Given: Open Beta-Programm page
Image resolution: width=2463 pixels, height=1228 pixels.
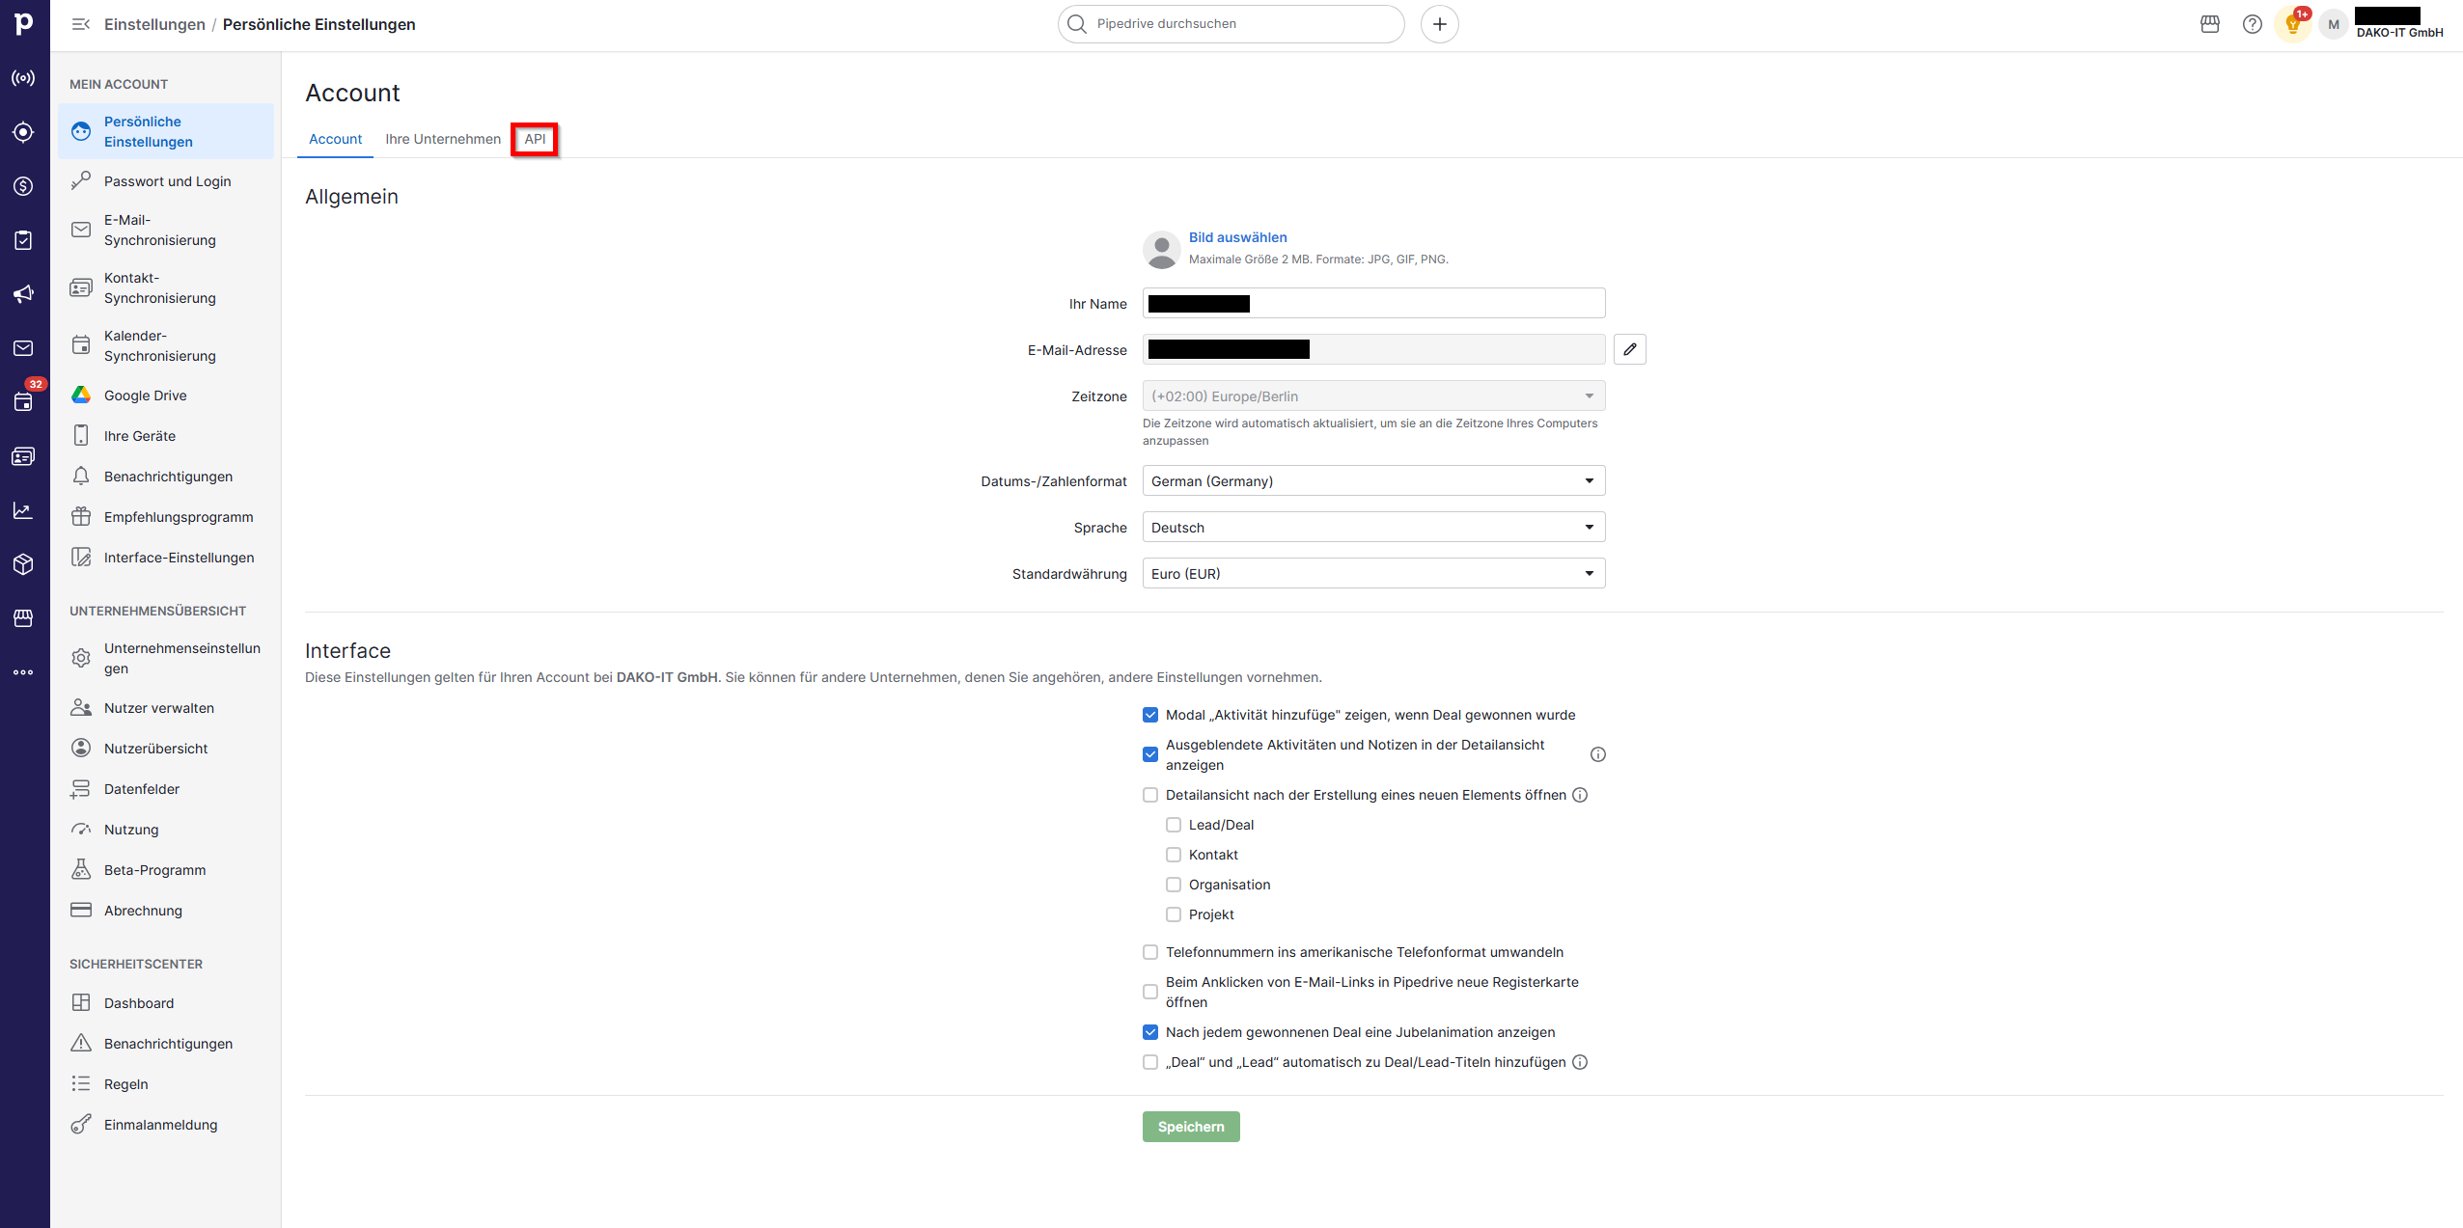Looking at the screenshot, I should (165, 870).
